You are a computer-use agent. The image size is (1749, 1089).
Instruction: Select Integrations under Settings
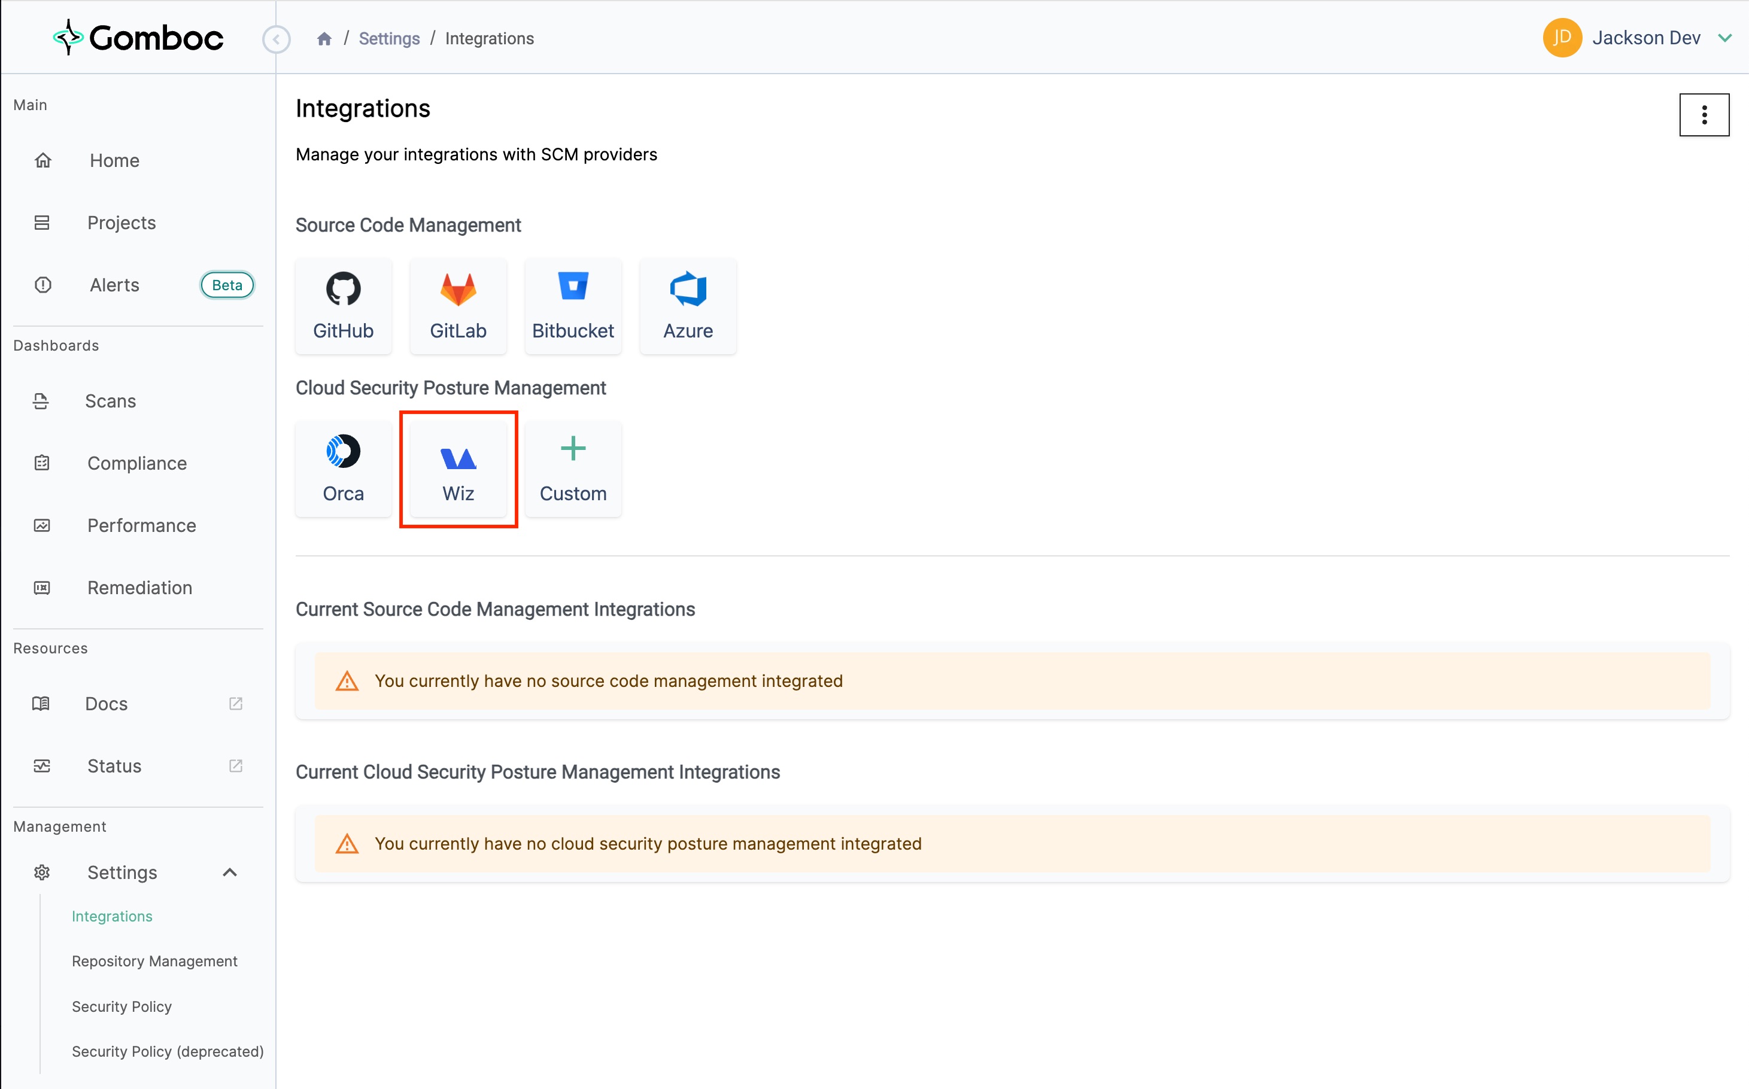point(112,916)
